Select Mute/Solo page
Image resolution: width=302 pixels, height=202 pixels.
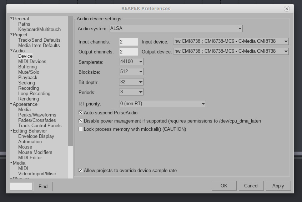point(29,72)
